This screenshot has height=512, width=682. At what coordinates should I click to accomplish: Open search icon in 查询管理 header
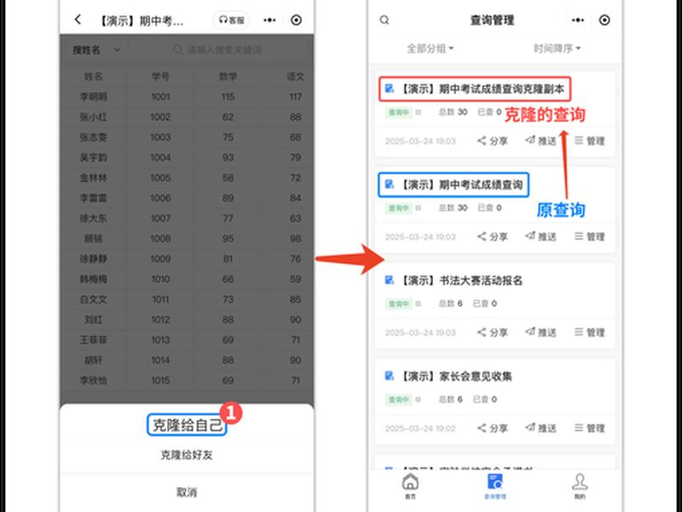(384, 20)
